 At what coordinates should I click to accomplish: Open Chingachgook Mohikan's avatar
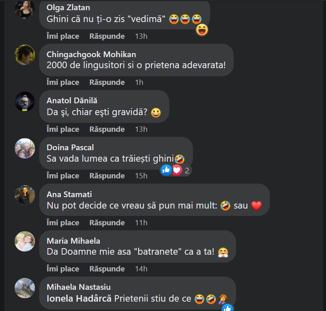pos(25,55)
